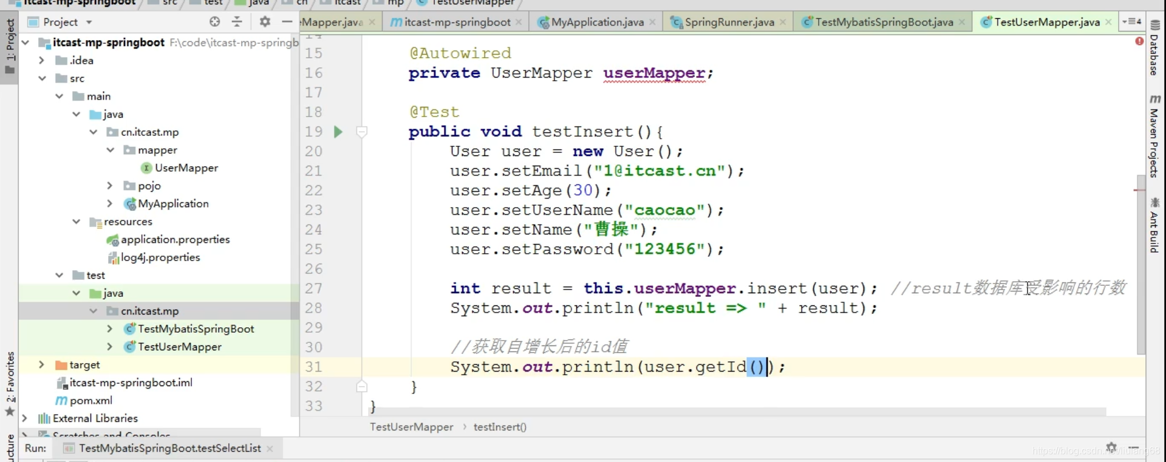Select cn.itcast.mp package under test
1166x462 pixels.
149,311
